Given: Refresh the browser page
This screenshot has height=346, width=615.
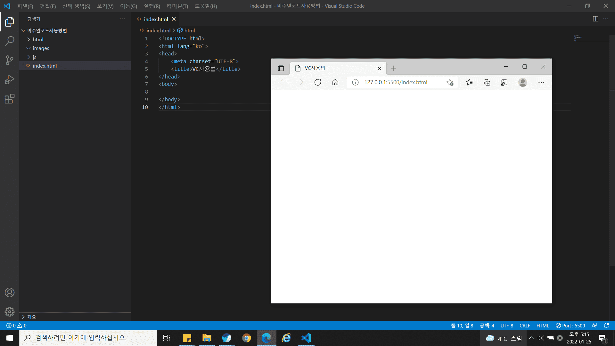Looking at the screenshot, I should pyautogui.click(x=317, y=82).
